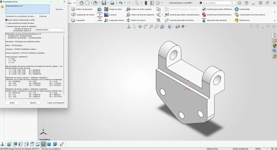Click the Home icon in the top toolbar

click(x=81, y=3)
